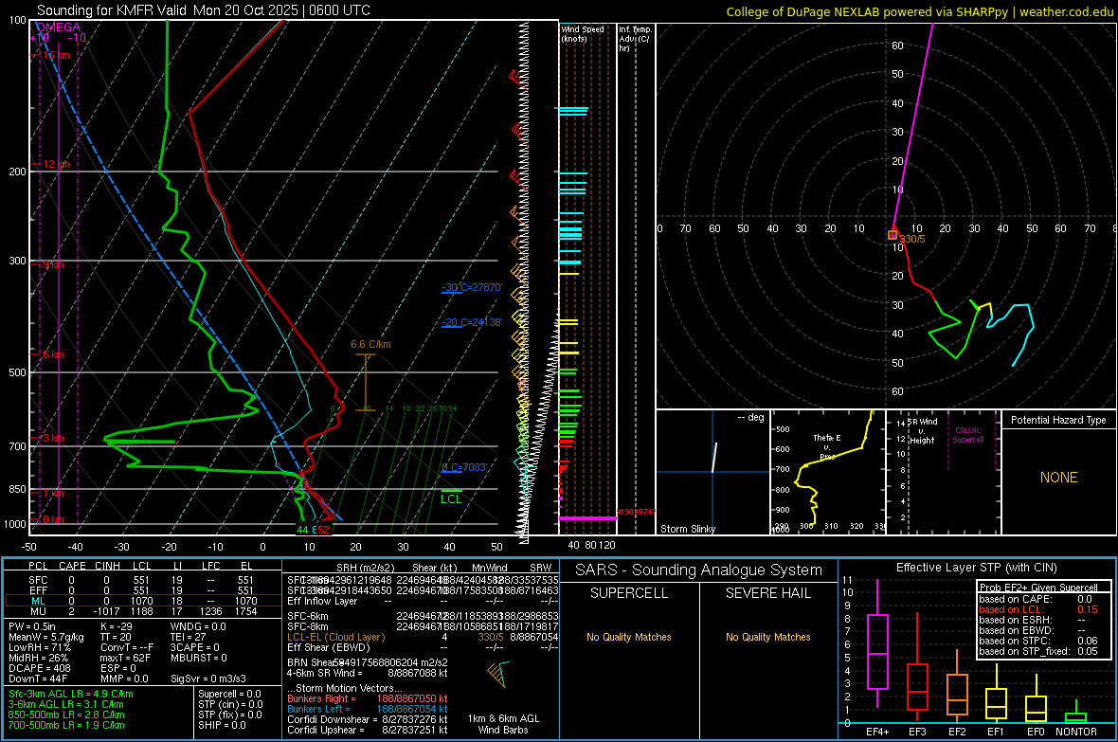Screen dimensions: 1118x742
Task: Select the ML parcel row in the table
Action: coord(142,601)
